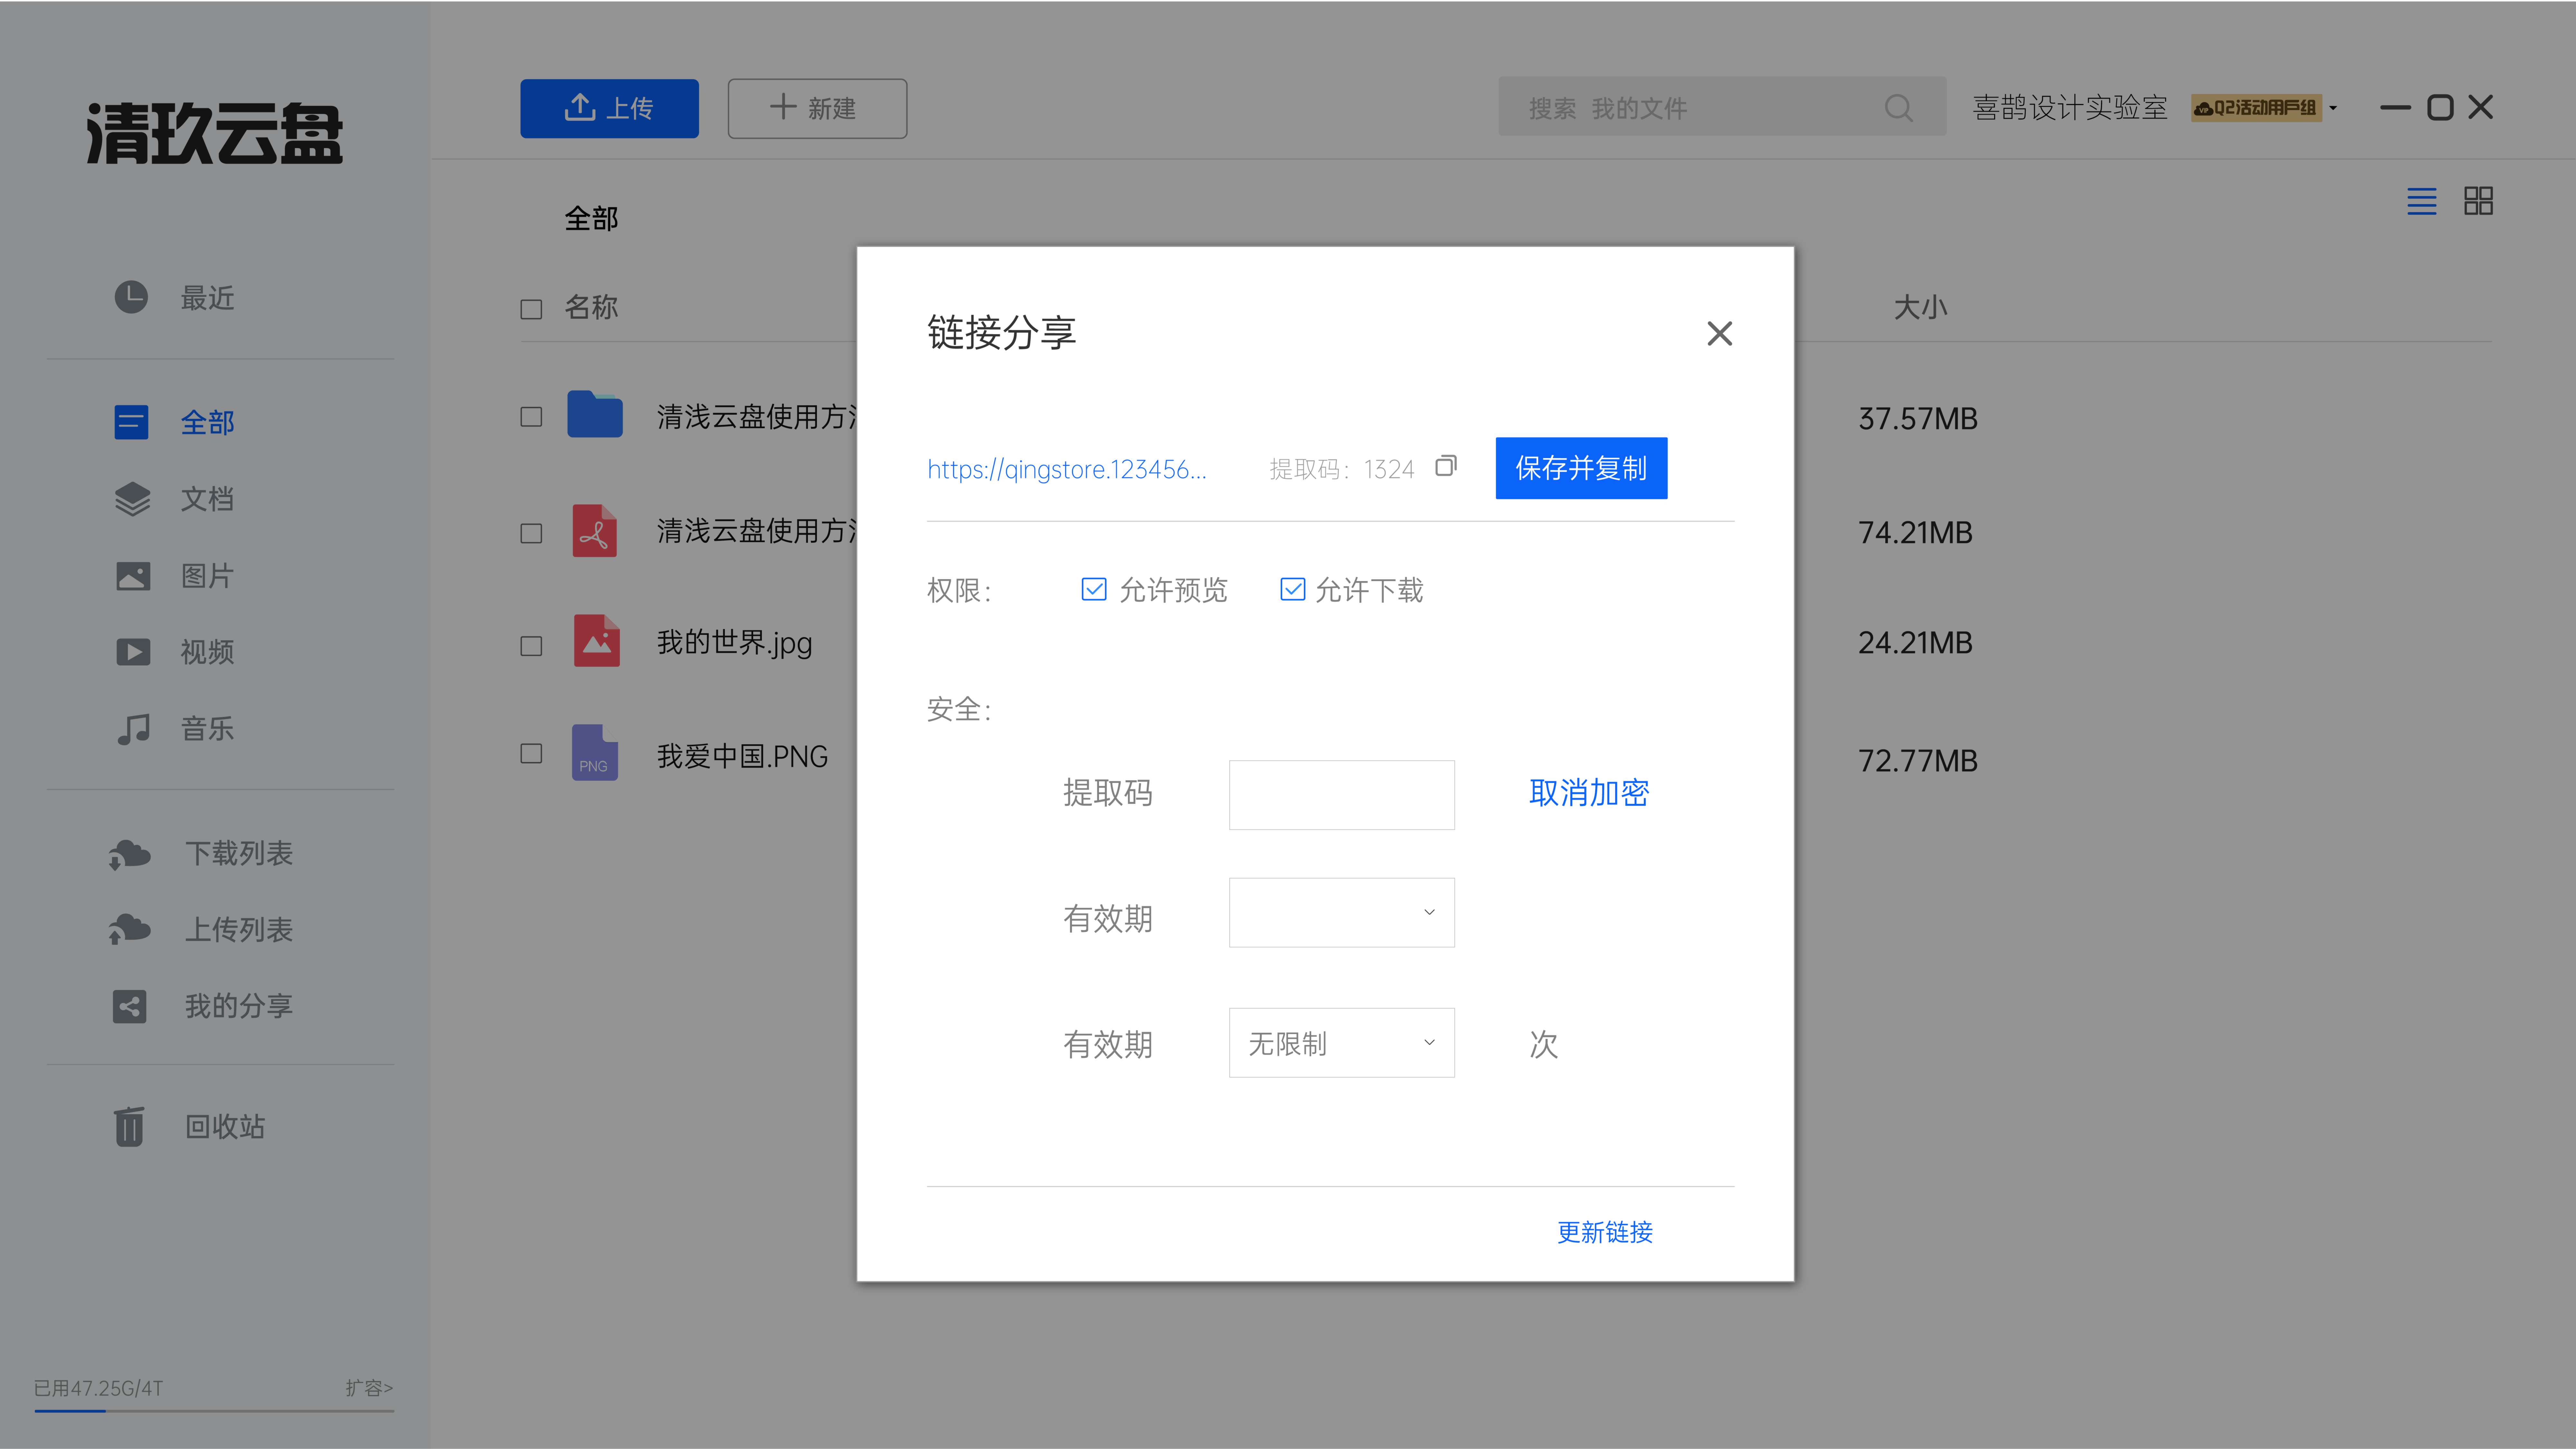Select 文档 in the sidebar

click(207, 499)
